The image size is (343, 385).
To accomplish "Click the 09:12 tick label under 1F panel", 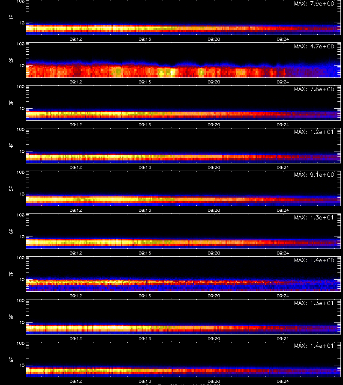I will point(76,39).
